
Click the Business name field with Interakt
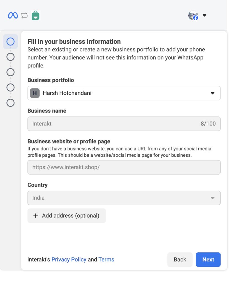[124, 124]
